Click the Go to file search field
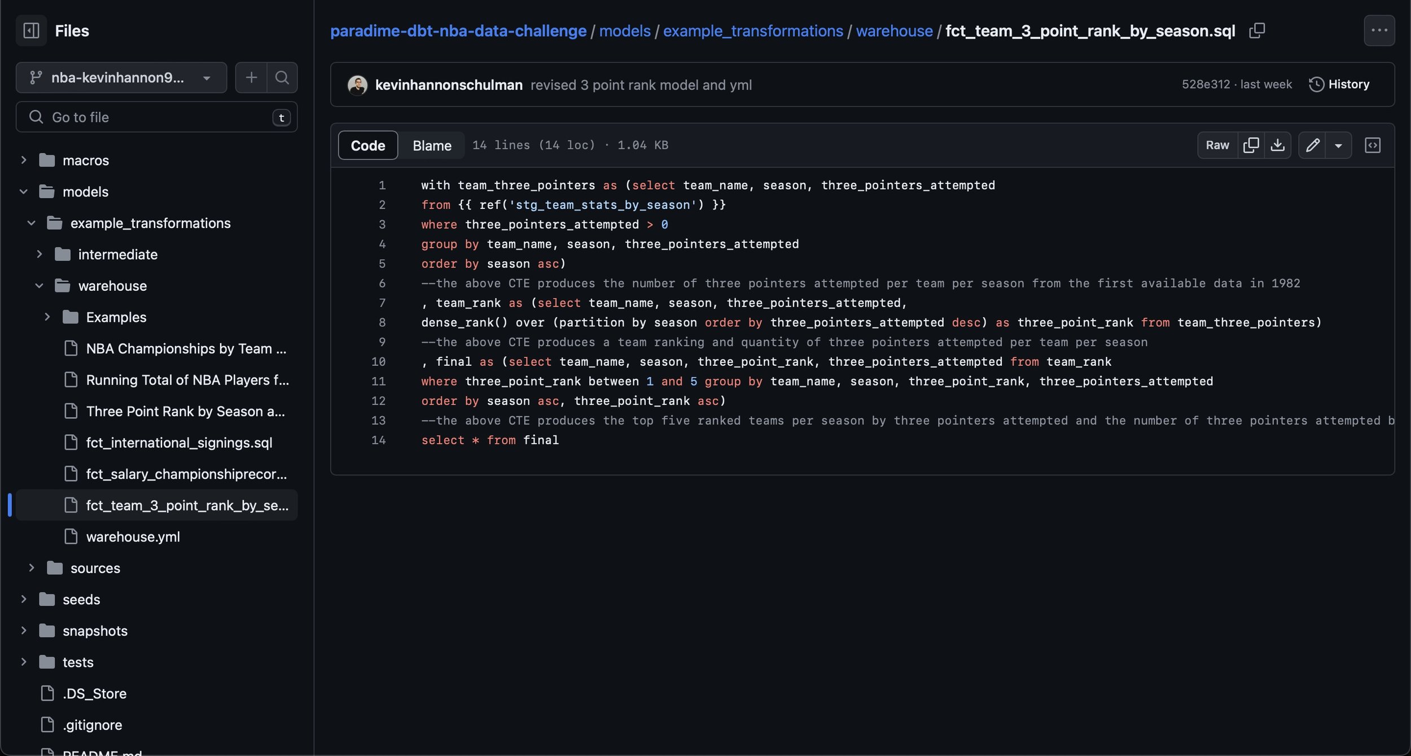This screenshot has height=756, width=1411. pos(156,117)
